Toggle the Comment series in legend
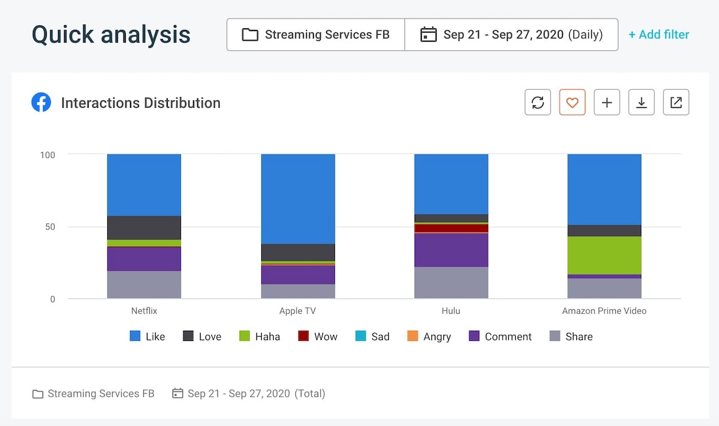Viewport: 719px width, 426px height. pyautogui.click(x=500, y=336)
